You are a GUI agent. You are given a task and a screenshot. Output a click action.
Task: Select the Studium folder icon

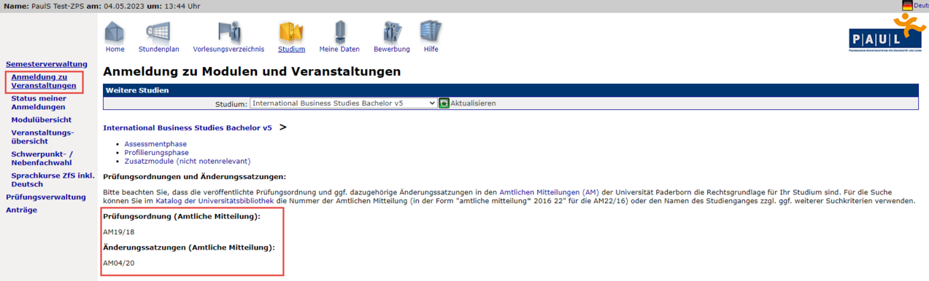[291, 33]
